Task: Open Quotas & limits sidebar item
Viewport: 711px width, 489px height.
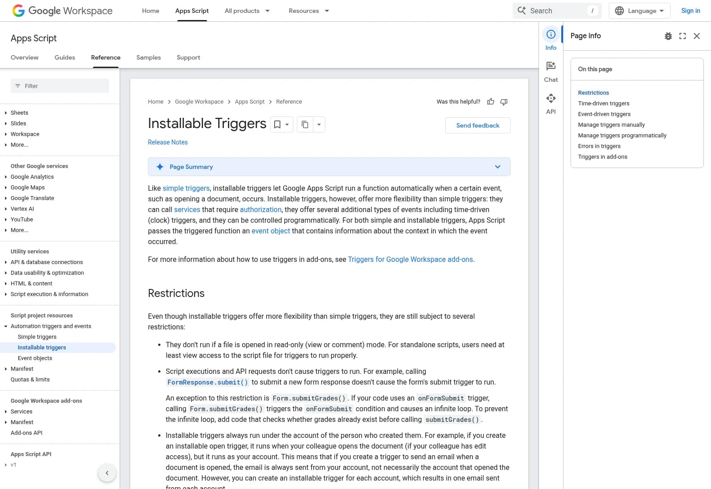Action: point(30,380)
